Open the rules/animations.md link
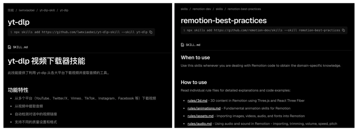This screenshot has width=358, height=131. [204, 108]
